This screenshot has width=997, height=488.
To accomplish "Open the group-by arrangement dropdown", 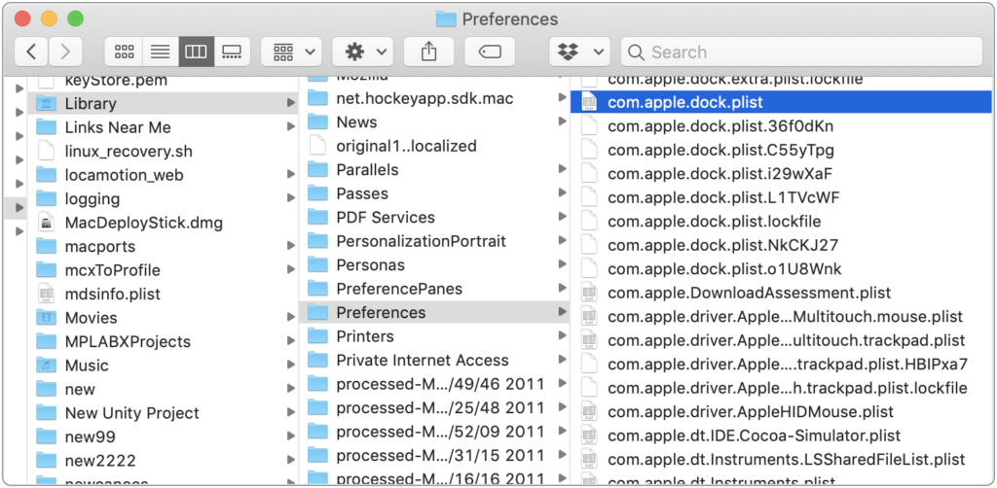I will [291, 52].
